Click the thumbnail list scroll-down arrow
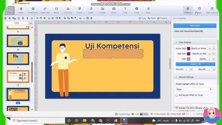Screen dimensions: 222x125 tap(32, 110)
